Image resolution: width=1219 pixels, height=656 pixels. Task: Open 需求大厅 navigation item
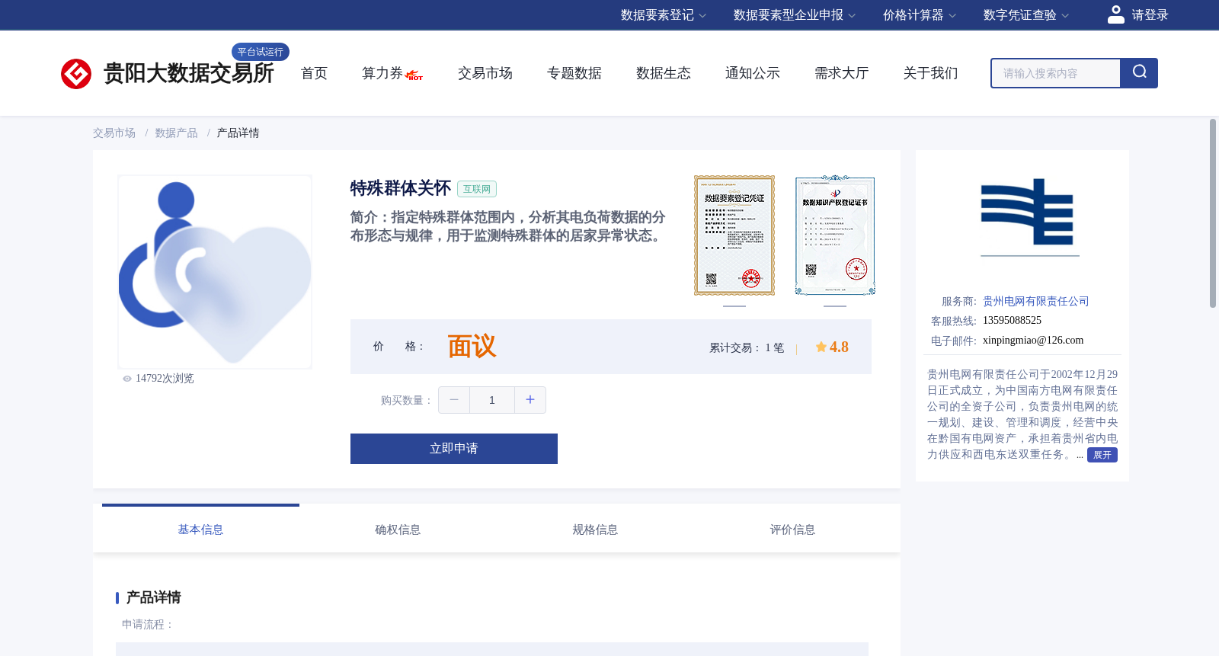click(x=842, y=73)
